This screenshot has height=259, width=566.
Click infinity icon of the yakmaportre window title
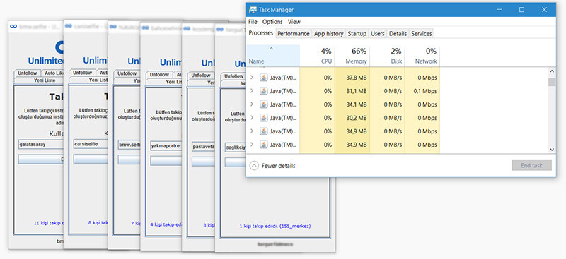[145, 28]
